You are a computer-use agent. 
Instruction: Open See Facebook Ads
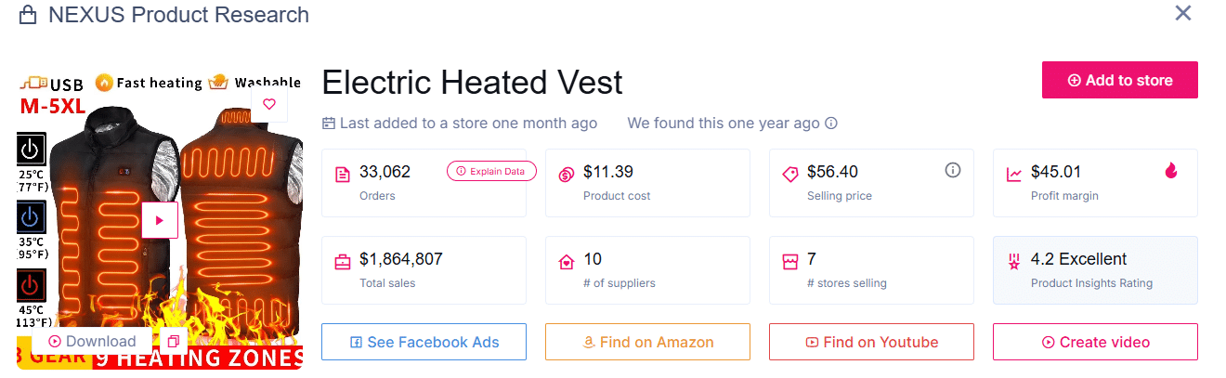[424, 342]
